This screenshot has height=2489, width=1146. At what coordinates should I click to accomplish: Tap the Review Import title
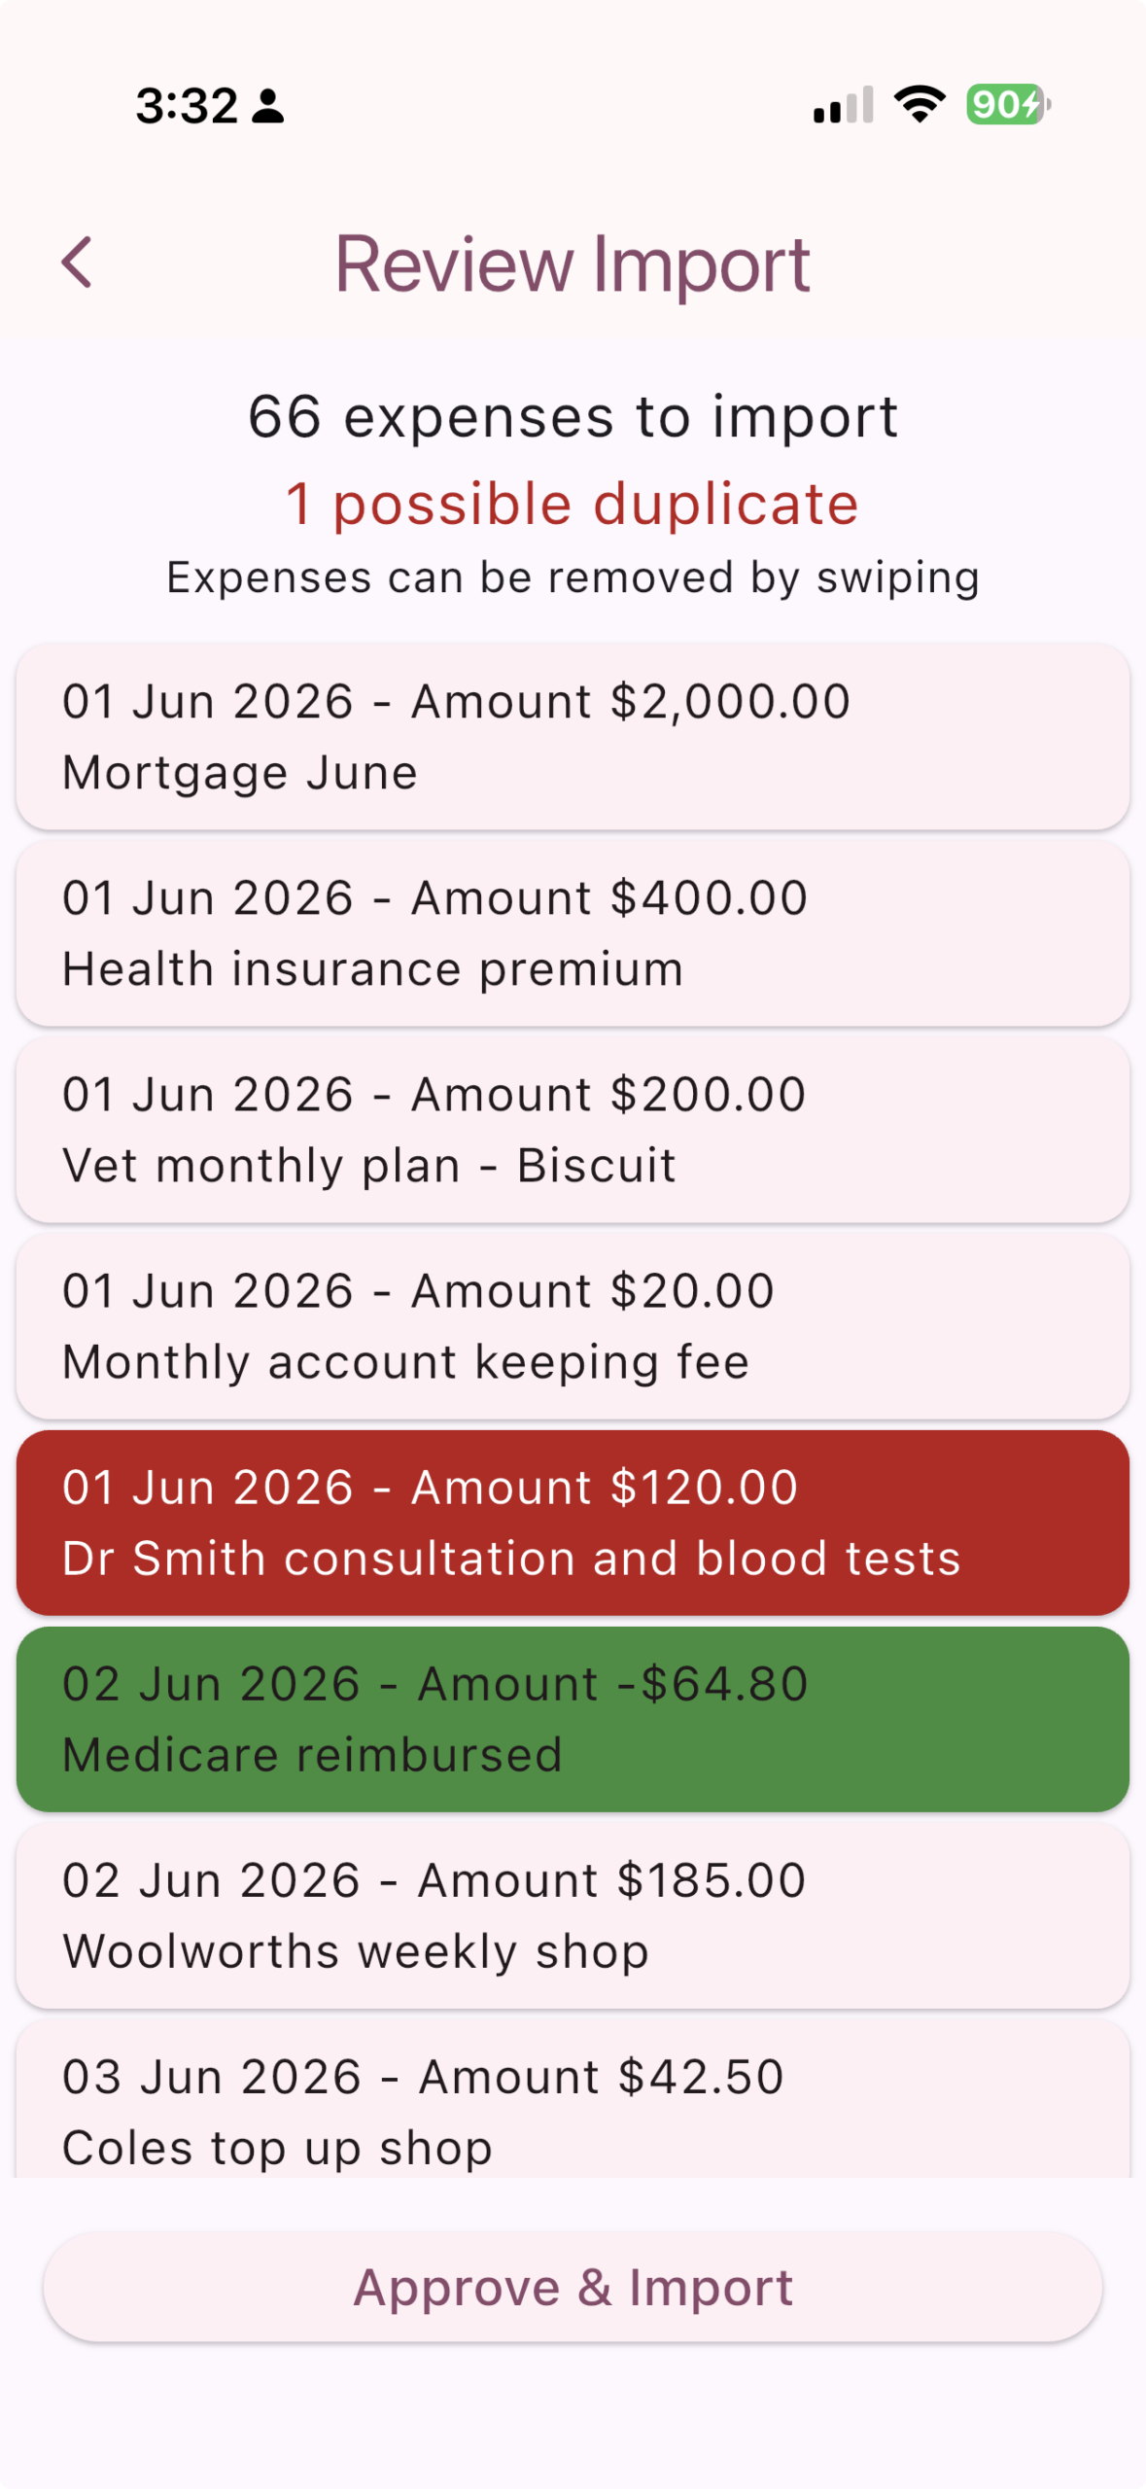[x=573, y=263]
